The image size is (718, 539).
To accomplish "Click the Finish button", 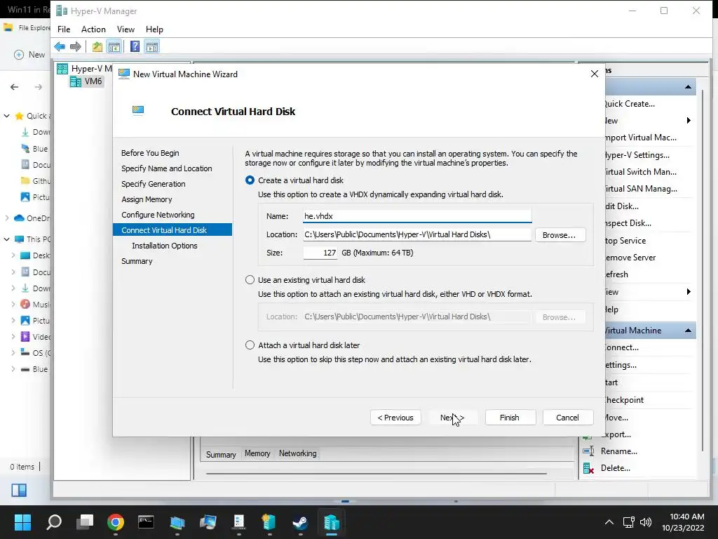I will tap(510, 418).
